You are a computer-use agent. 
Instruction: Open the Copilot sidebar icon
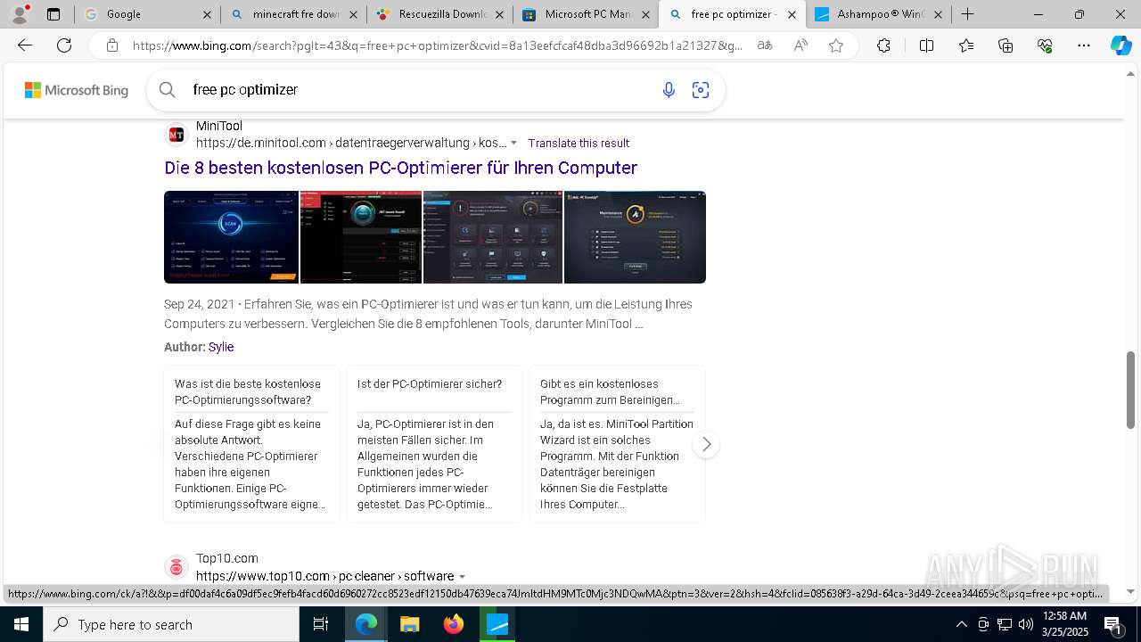(1120, 45)
